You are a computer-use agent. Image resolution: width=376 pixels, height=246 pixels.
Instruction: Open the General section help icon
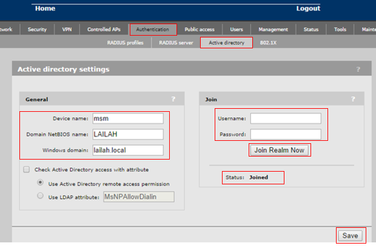pos(173,99)
